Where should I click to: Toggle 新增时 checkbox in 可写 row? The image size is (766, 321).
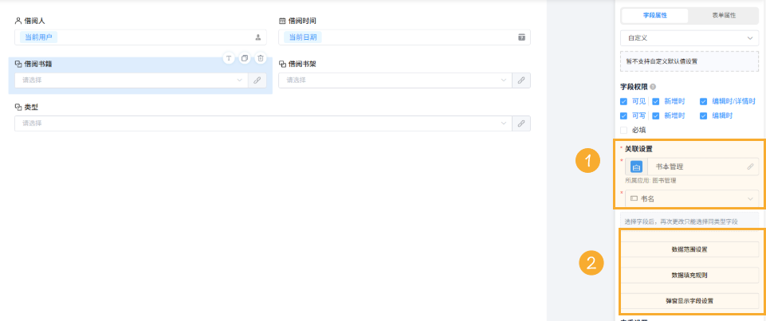pyautogui.click(x=655, y=116)
